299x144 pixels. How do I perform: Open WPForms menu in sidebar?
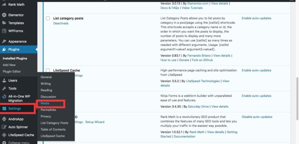tap(16, 31)
